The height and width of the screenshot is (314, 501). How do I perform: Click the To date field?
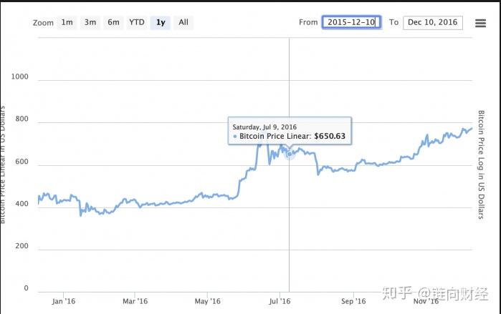click(x=432, y=22)
